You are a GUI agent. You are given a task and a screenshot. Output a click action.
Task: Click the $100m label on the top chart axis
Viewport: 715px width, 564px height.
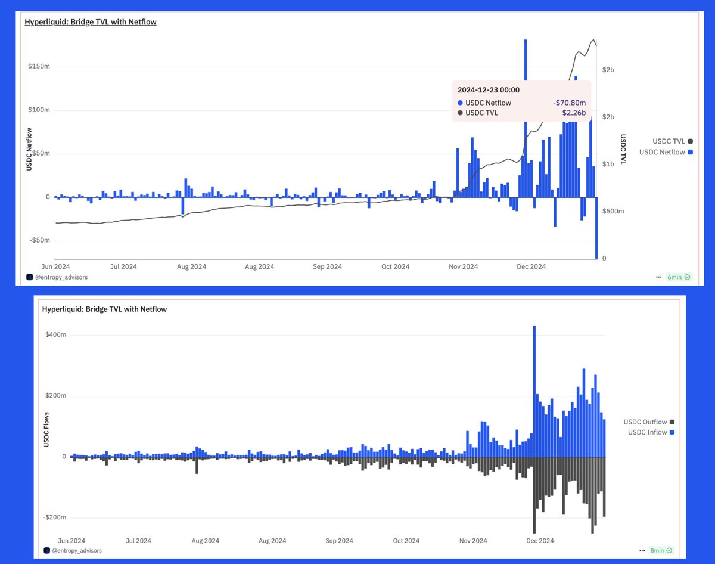[38, 110]
